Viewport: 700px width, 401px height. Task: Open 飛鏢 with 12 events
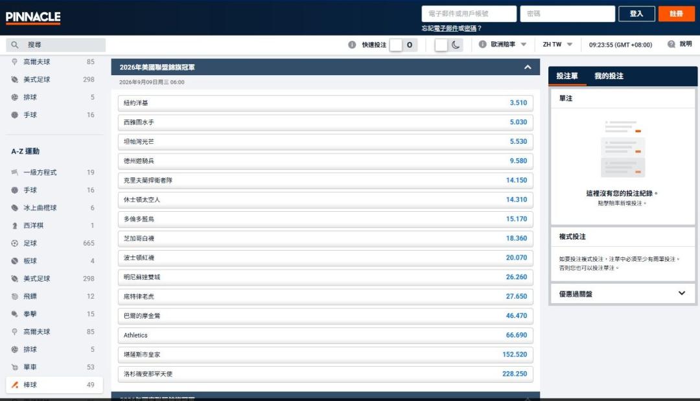click(54, 296)
